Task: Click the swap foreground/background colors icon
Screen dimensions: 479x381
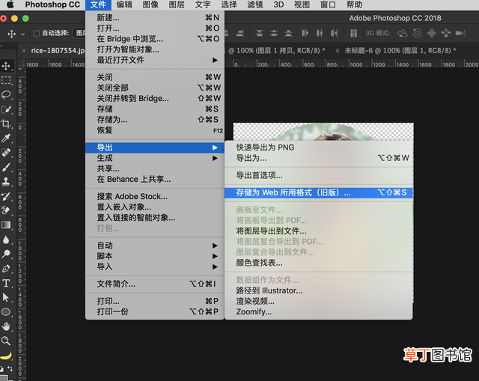Action: (x=10, y=368)
